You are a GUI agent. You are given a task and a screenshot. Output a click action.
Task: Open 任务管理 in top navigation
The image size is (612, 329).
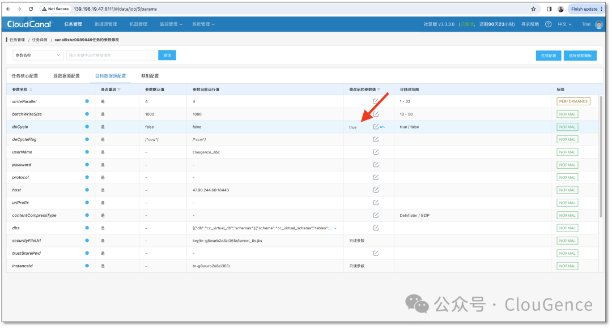(73, 24)
